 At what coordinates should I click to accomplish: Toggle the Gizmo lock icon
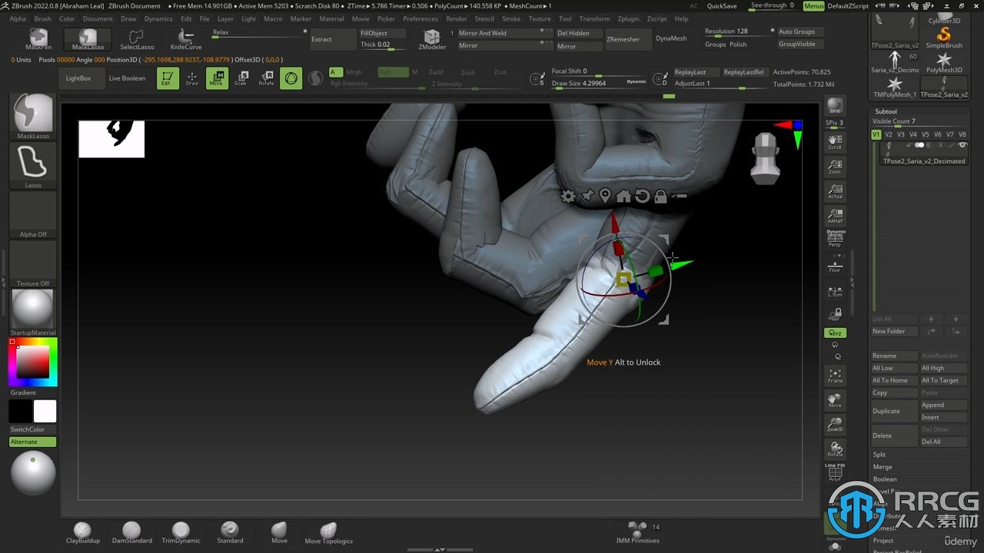(x=660, y=197)
